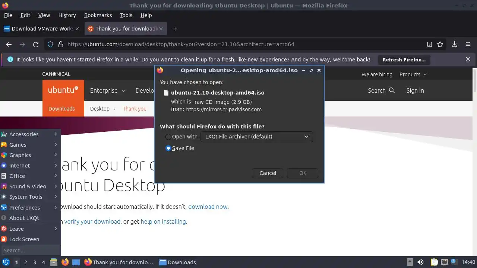Open the tracking protection shield icon
This screenshot has height=268, width=477.
click(50, 44)
